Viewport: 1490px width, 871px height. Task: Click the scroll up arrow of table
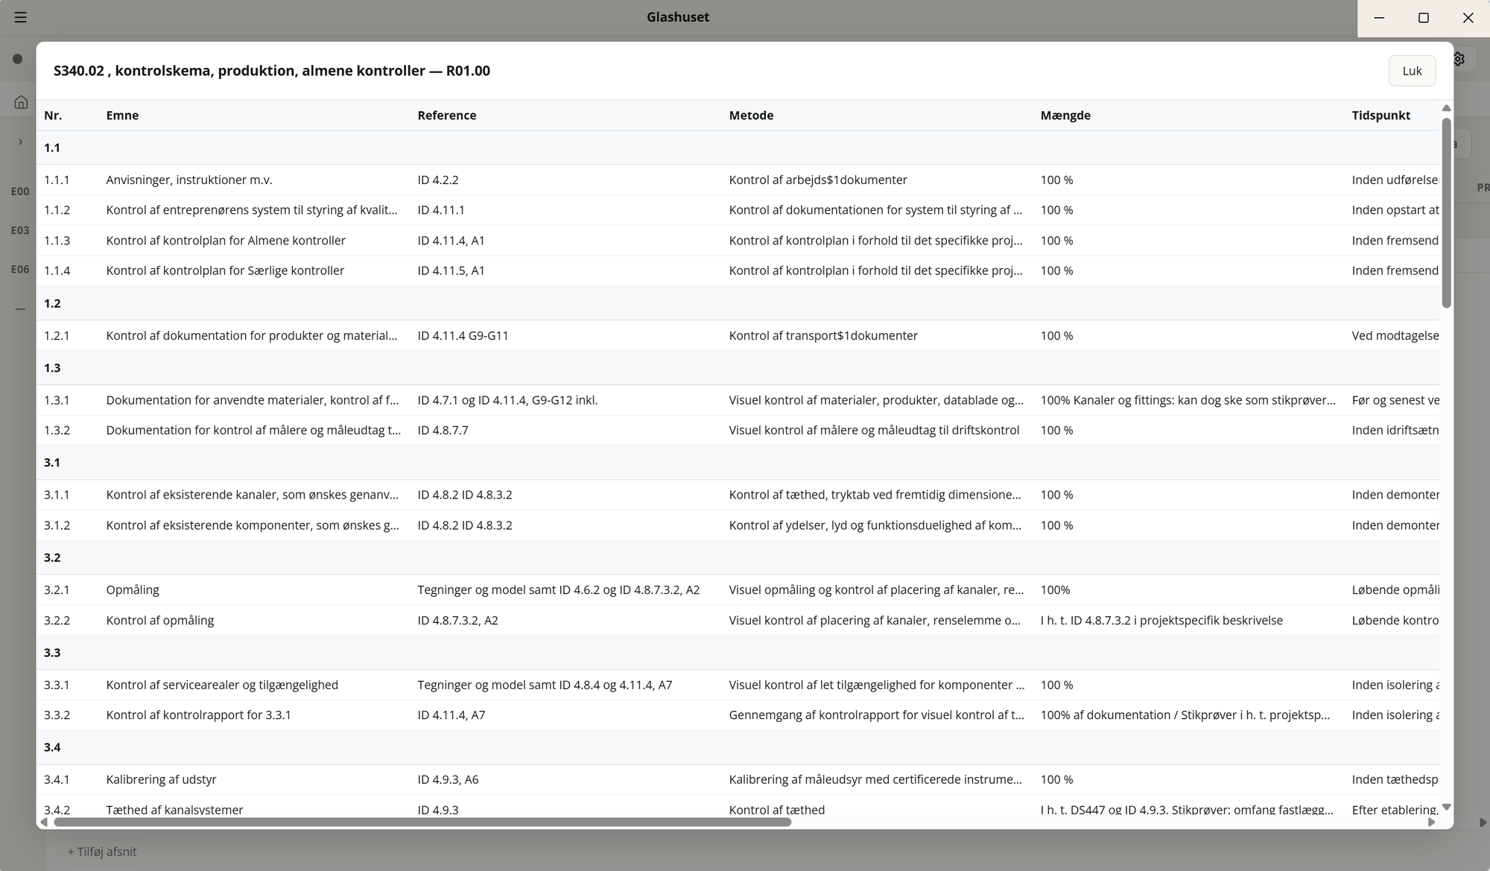tap(1446, 108)
